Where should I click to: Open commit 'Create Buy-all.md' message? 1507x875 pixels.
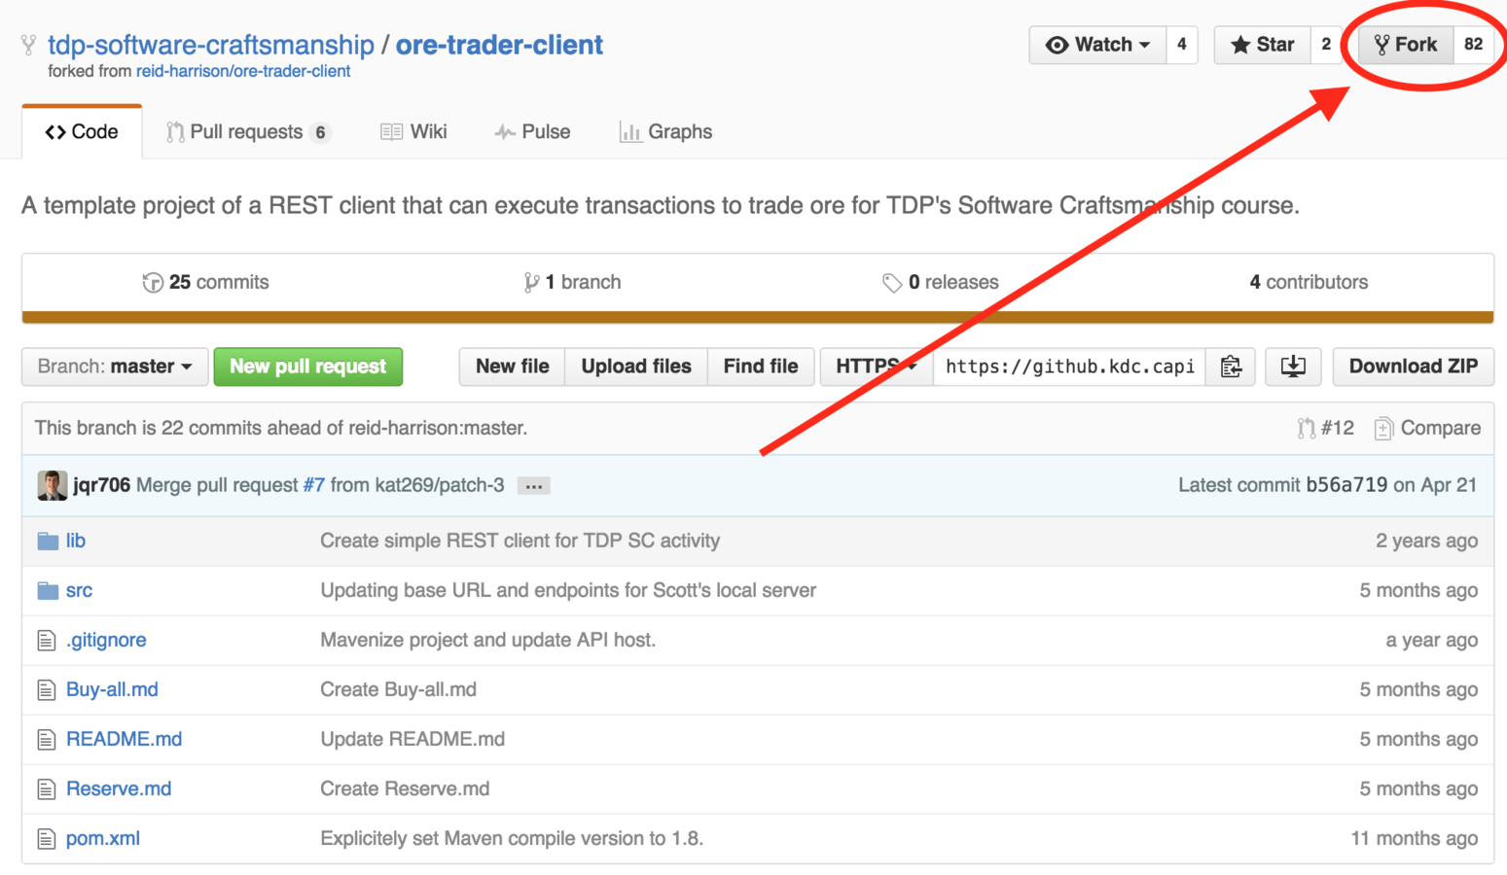click(x=399, y=689)
